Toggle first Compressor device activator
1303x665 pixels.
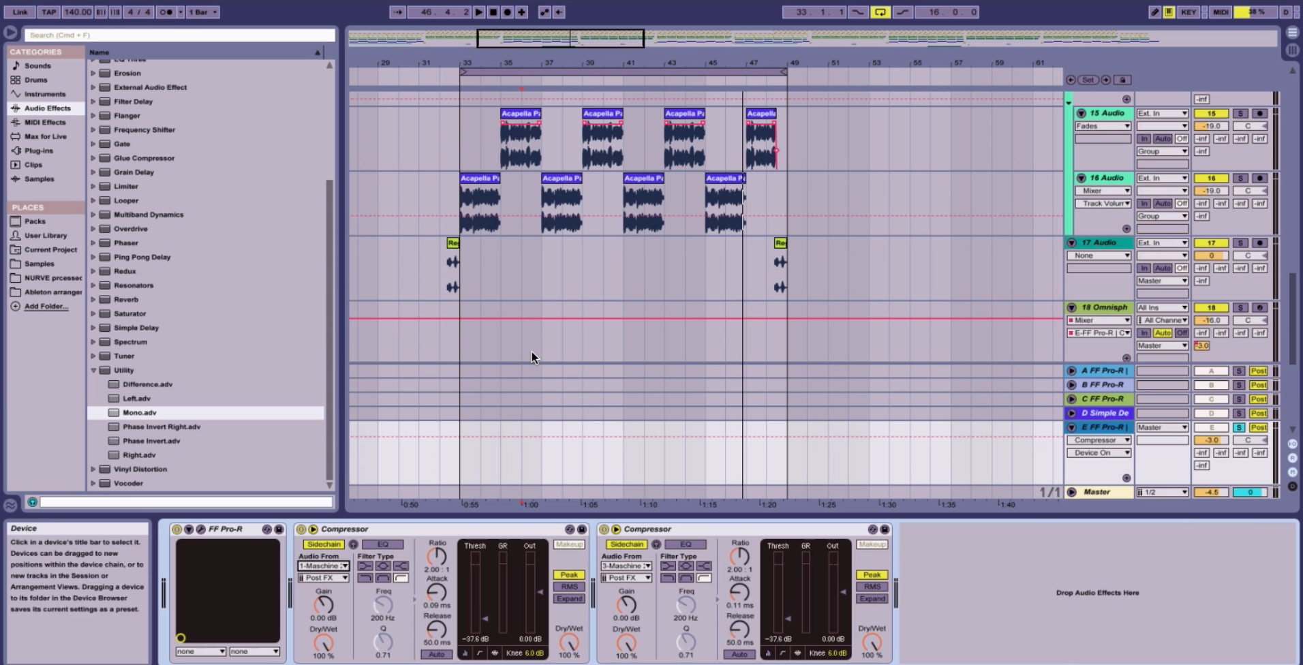click(302, 529)
